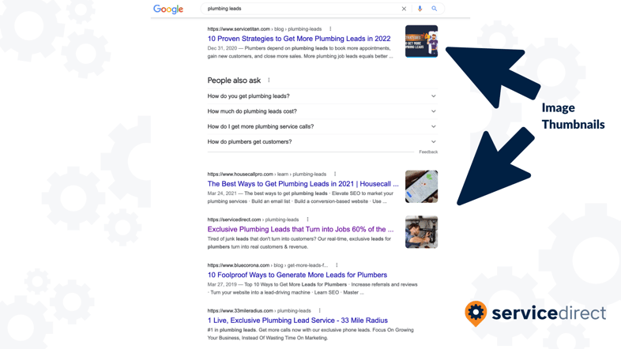621x349 pixels.
Task: Click the Feedback link under People also ask
Action: 428,152
